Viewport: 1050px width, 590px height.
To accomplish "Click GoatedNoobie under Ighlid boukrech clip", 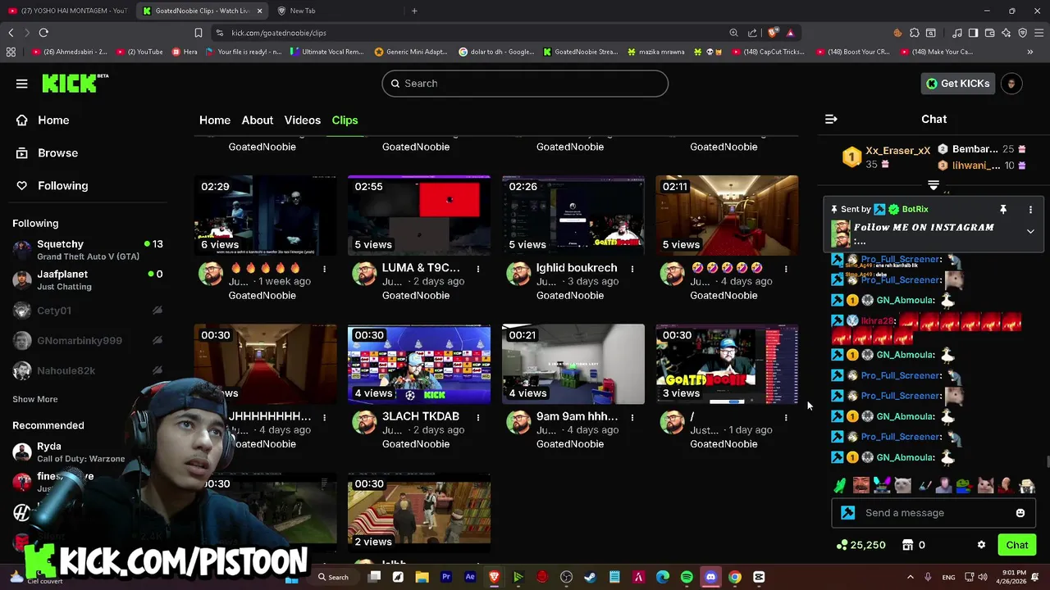I will click(570, 295).
